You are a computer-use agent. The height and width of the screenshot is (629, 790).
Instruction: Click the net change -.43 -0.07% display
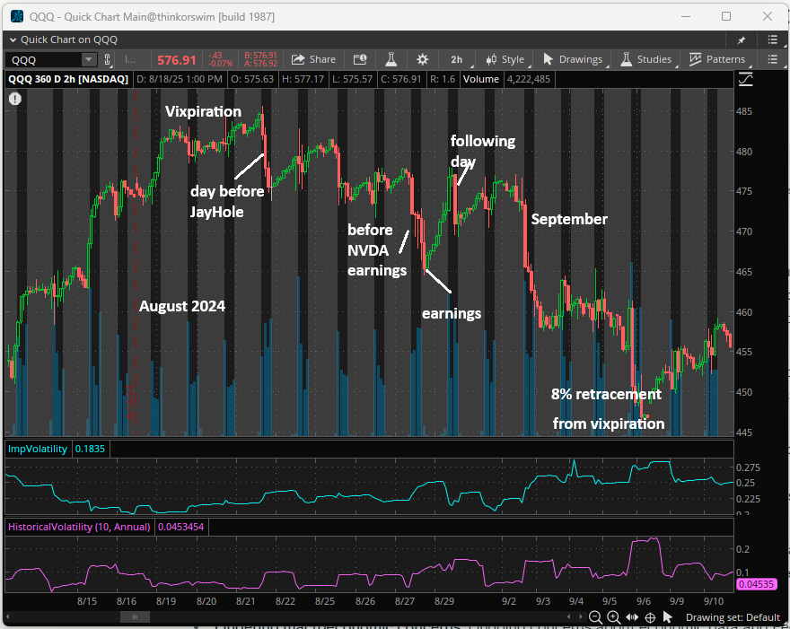click(221, 59)
